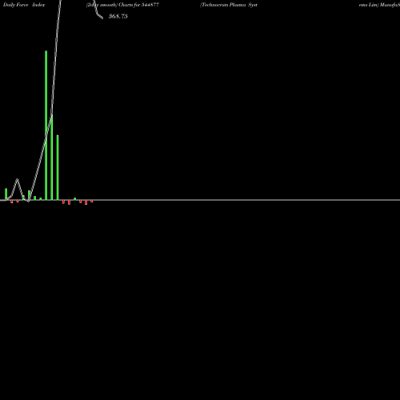Screen dimensions: 400x400
Task: Click the 368.75 value label
Action: pos(118,16)
